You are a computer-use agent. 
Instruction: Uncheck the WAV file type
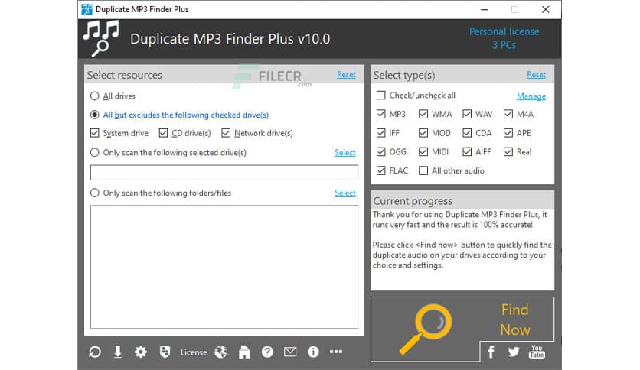pyautogui.click(x=467, y=114)
